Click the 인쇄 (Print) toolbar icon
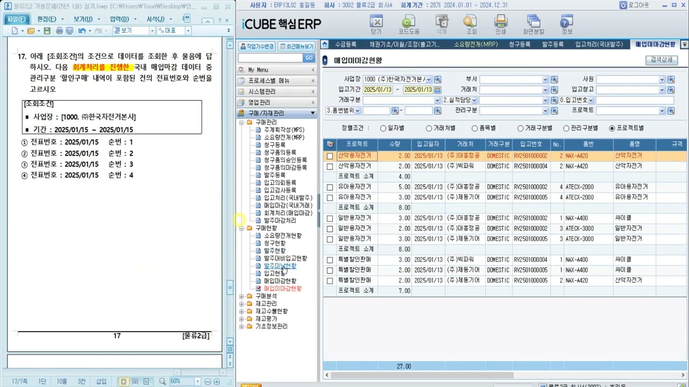This screenshot has width=689, height=387. (x=501, y=23)
